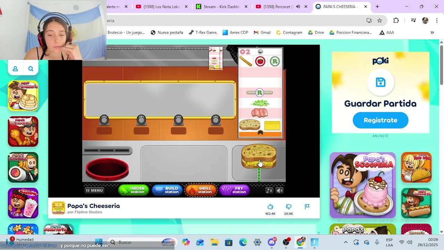Open T-Rex Game bookmark
The width and height of the screenshot is (444, 250).
203,33
